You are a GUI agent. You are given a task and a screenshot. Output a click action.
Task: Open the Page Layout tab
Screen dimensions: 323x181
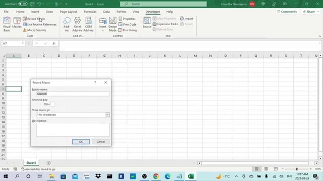(x=69, y=12)
